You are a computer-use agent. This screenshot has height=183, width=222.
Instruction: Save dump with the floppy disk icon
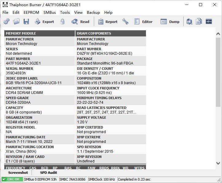26,22
